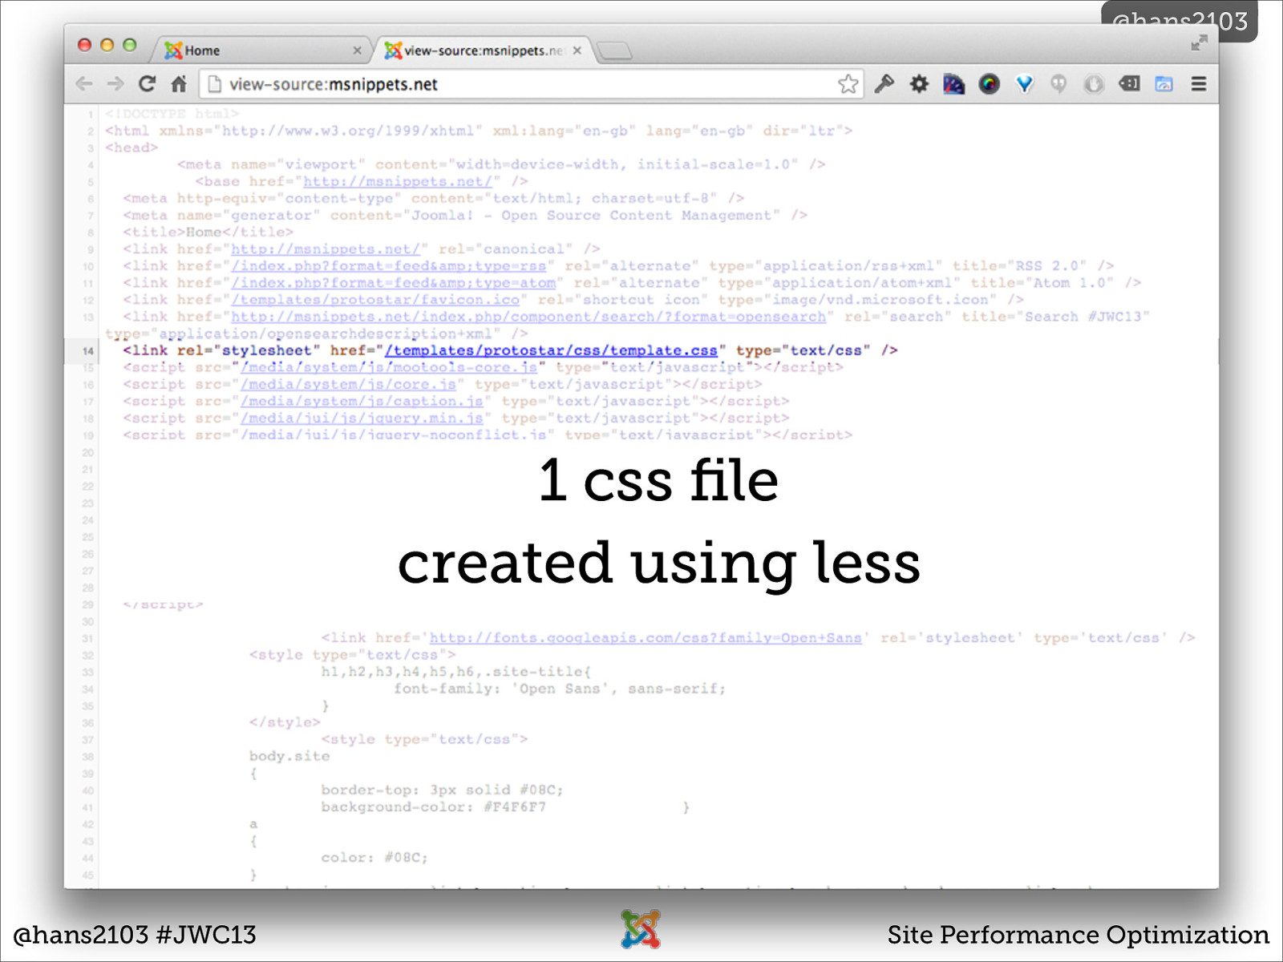Click the Joomla favicon on Home tab

(x=172, y=51)
